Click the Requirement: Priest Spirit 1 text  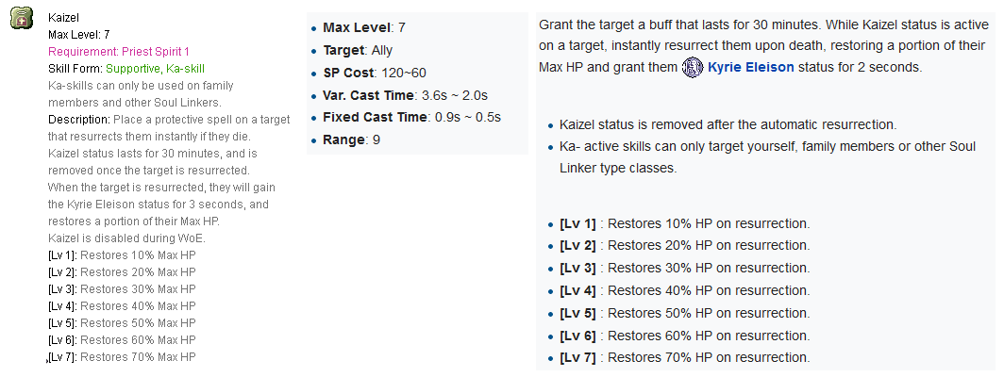click(x=119, y=52)
